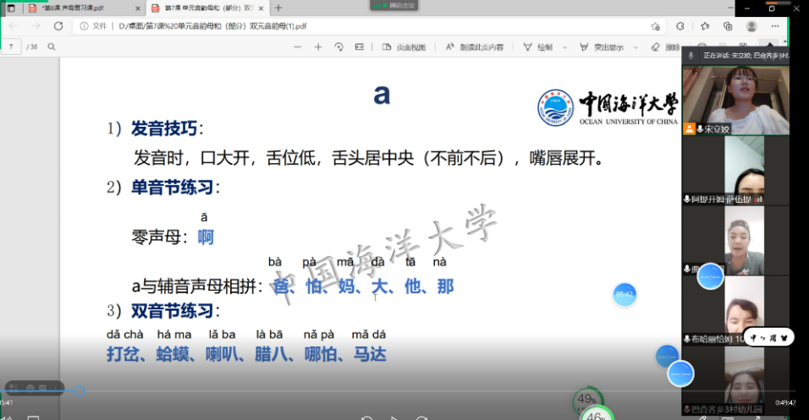The image size is (809, 420).
Task: Zoom out the PDF with the minus
Action: pos(297,46)
